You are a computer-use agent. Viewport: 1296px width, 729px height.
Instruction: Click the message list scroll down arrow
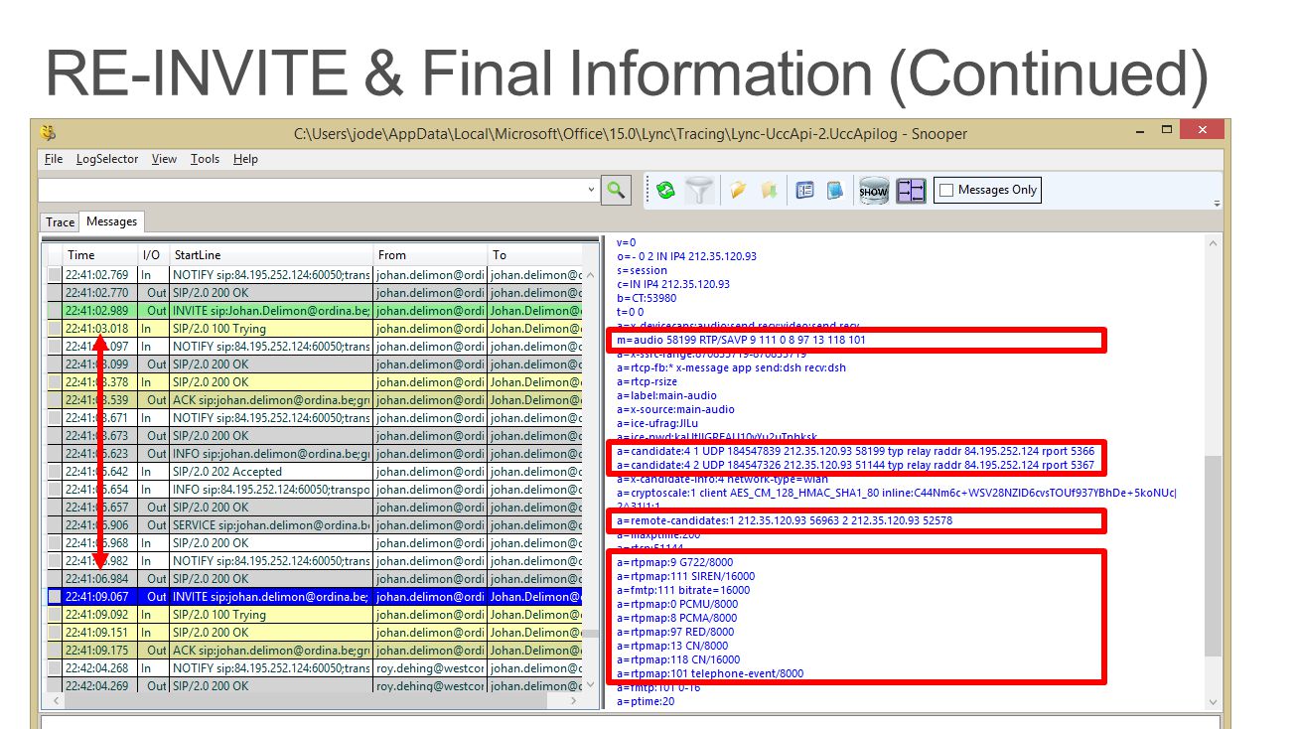591,684
